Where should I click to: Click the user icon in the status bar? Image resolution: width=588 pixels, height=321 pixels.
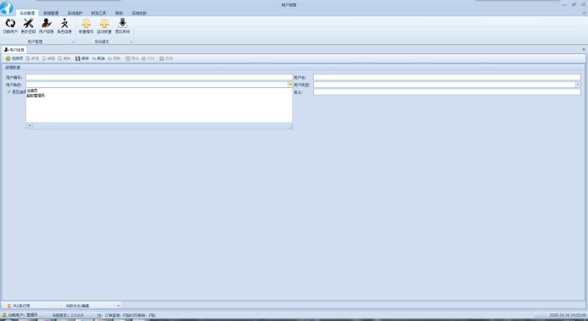tap(4, 315)
